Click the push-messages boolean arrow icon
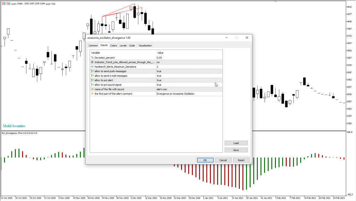 pyautogui.click(x=92, y=71)
